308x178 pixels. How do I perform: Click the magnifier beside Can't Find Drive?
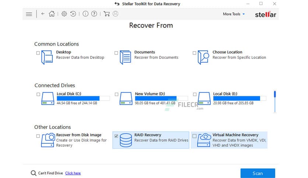click(34, 173)
